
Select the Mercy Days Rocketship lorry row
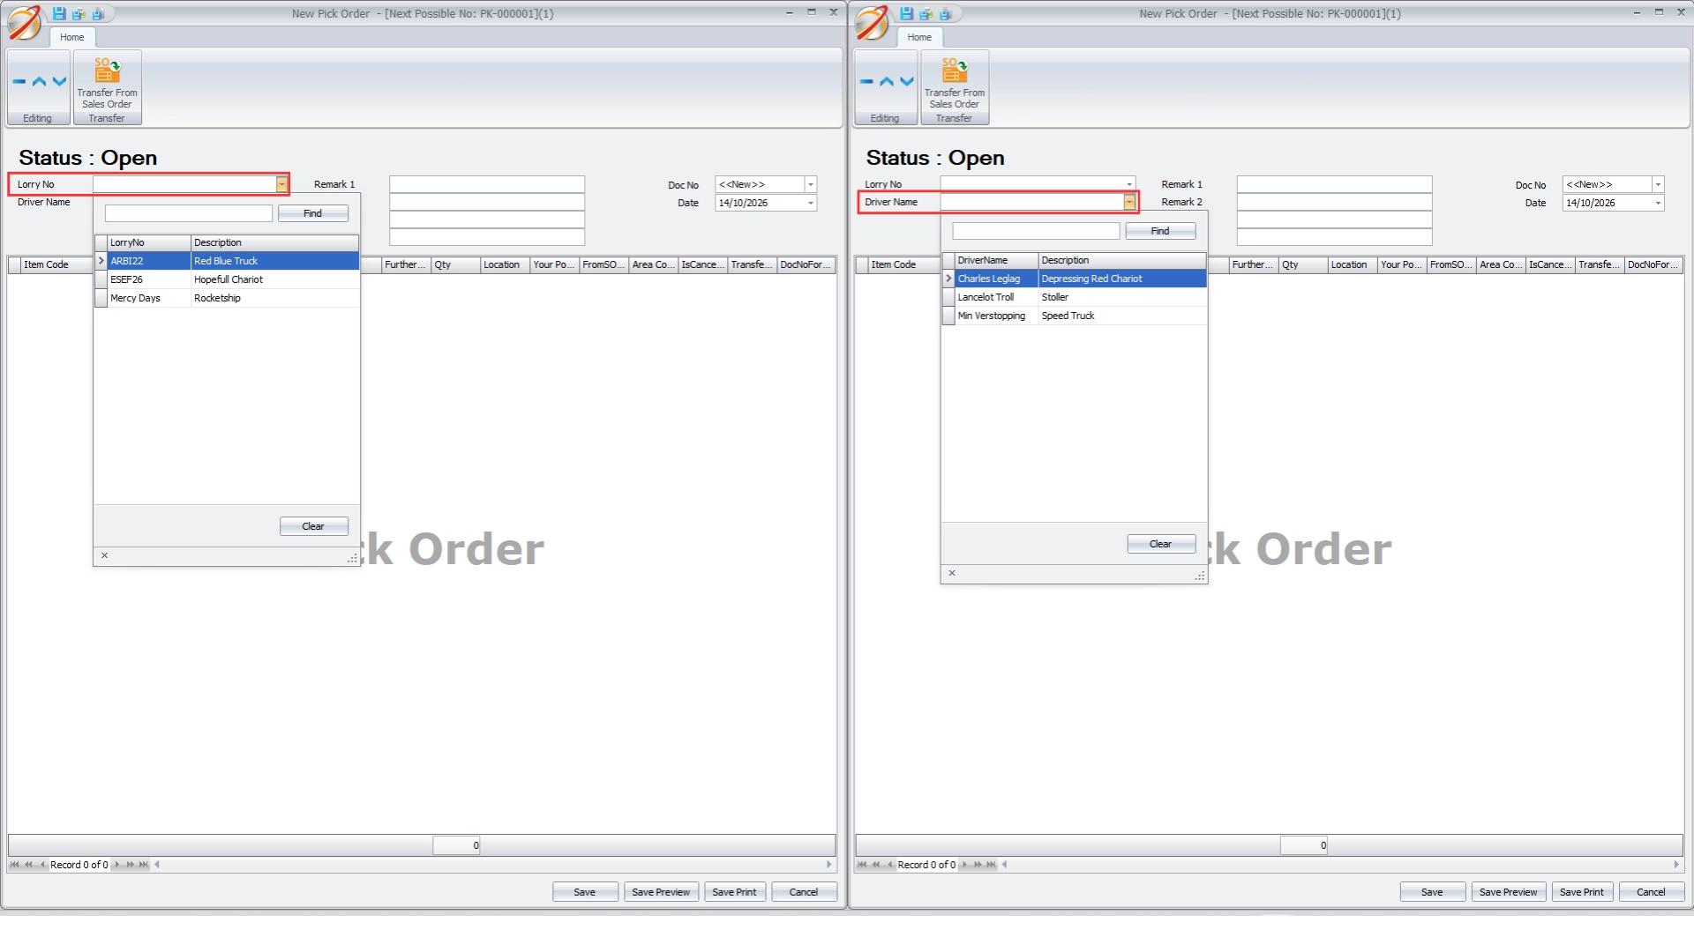coord(227,298)
